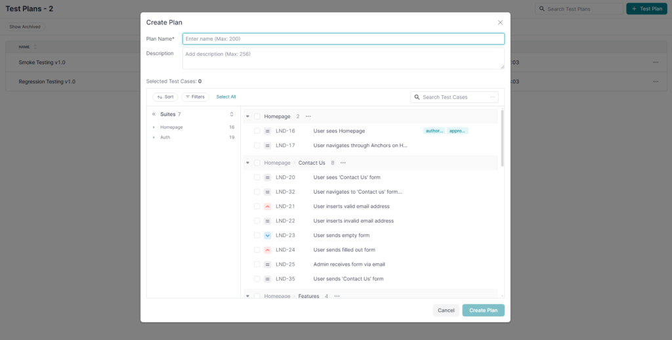Collapse the Homepage suite group arrow
This screenshot has width=672, height=340.
click(247, 117)
